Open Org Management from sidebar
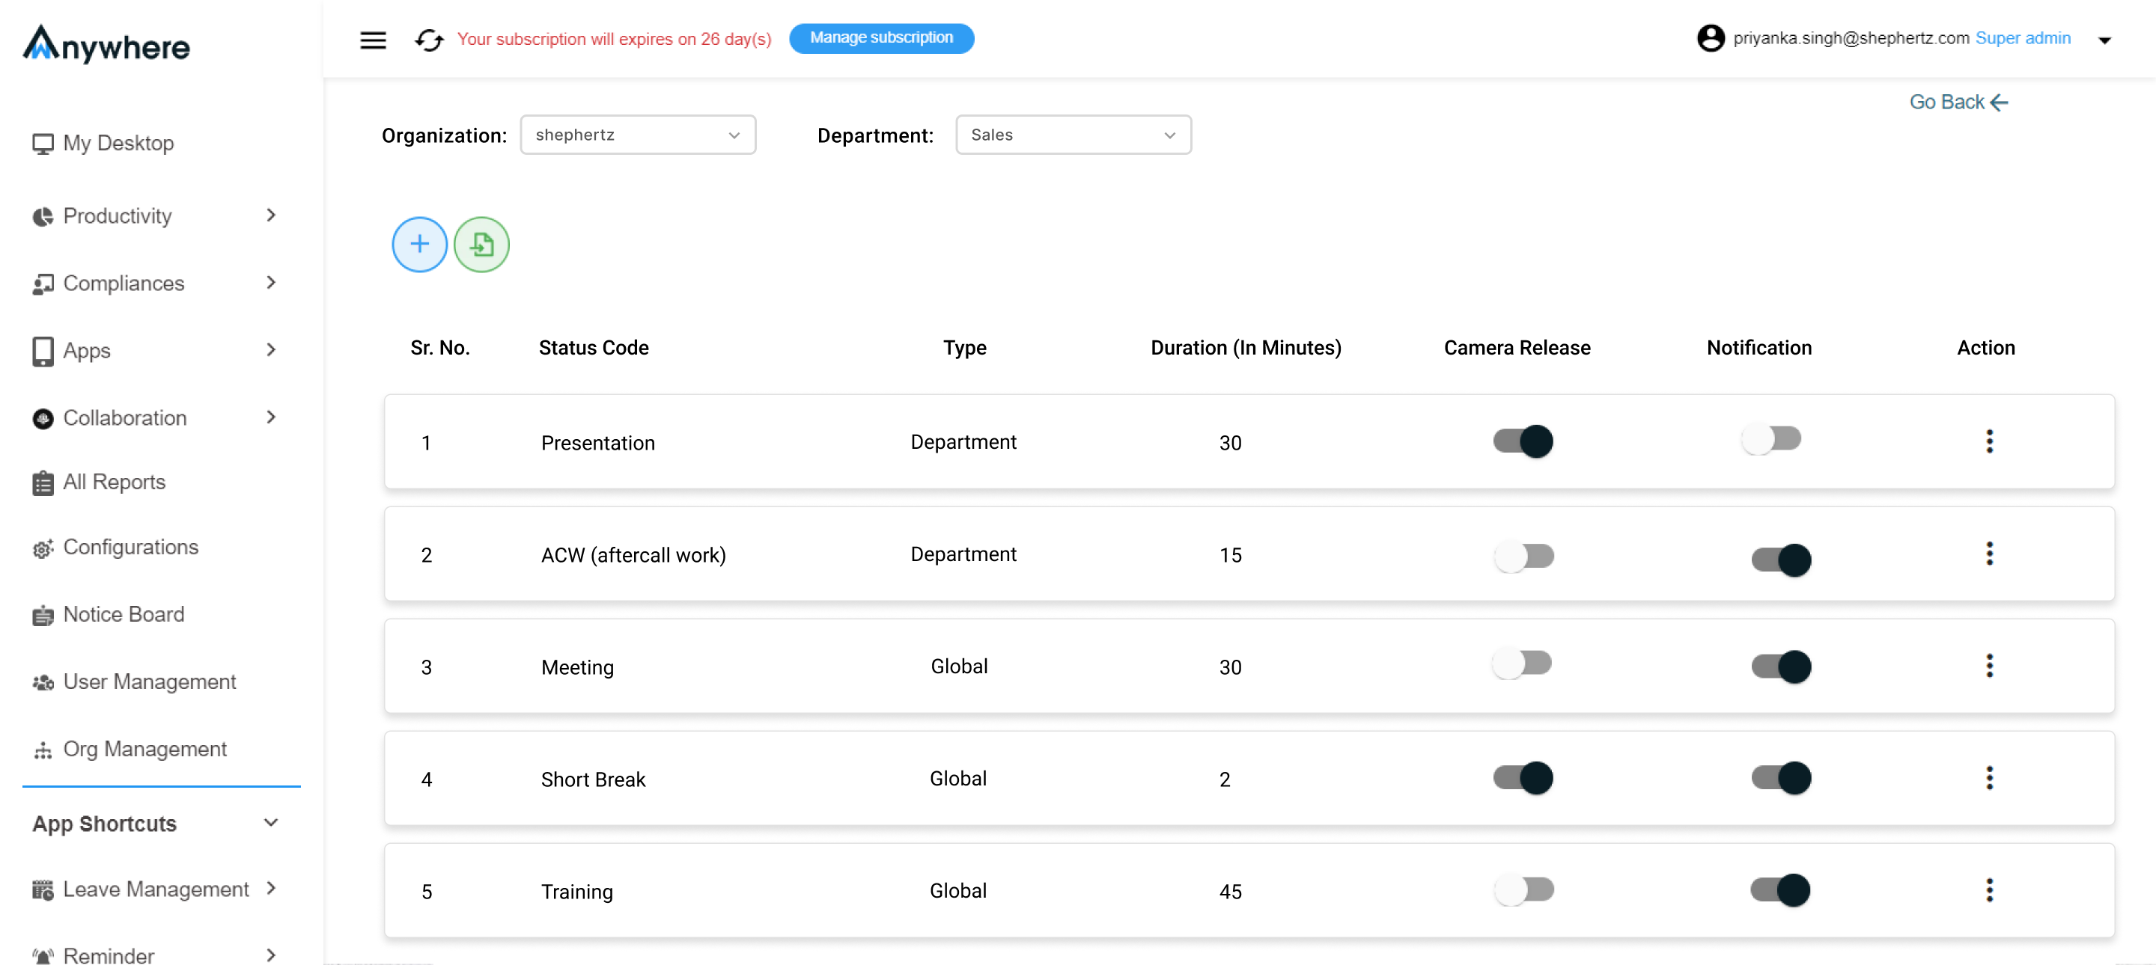Viewport: 2156px width, 965px height. point(146,750)
